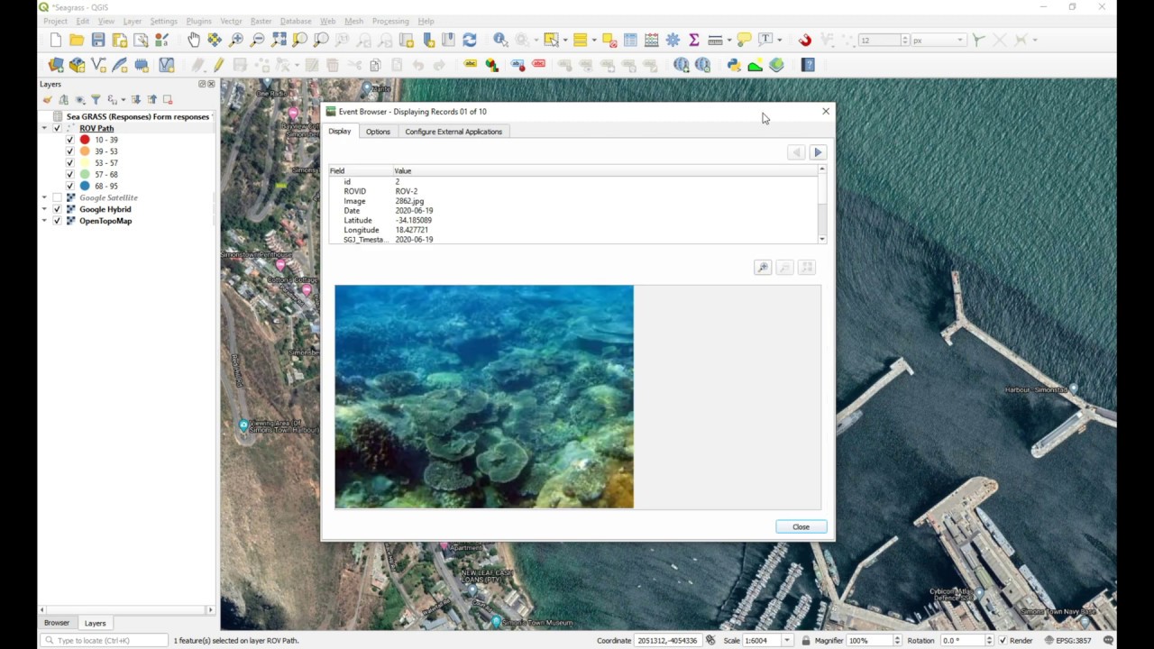The height and width of the screenshot is (649, 1154).
Task: Open the layer styling brush in Layers panel
Action: coord(48,99)
